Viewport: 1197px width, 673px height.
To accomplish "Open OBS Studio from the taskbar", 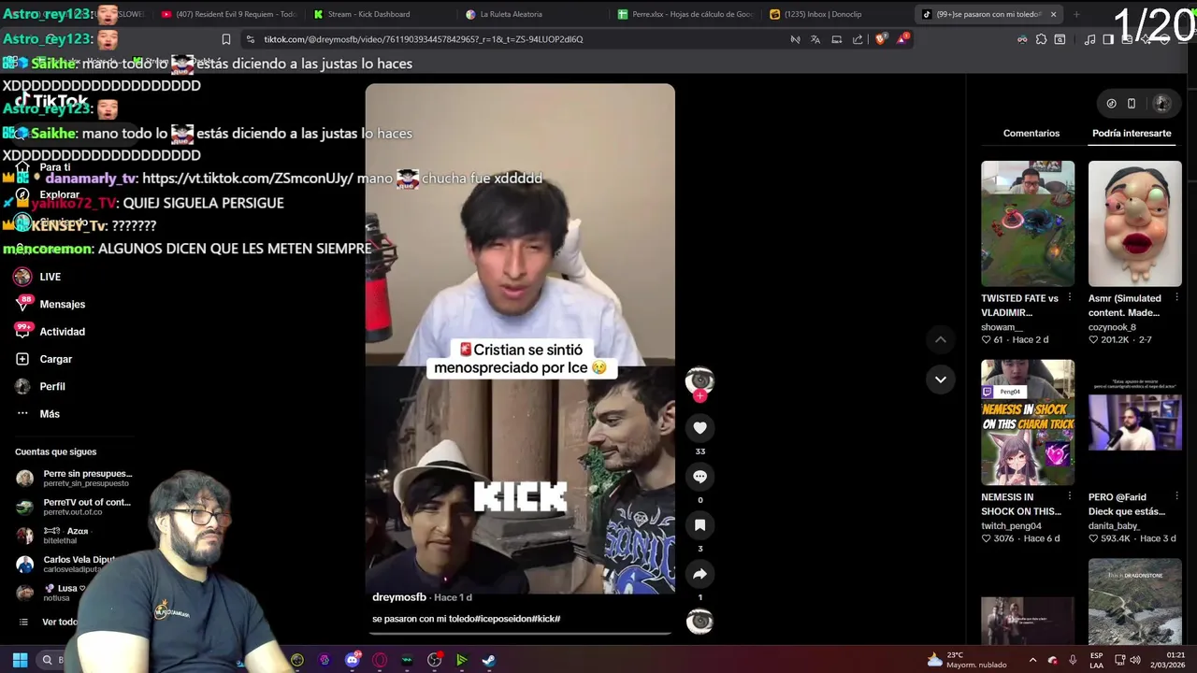I will [x=434, y=660].
